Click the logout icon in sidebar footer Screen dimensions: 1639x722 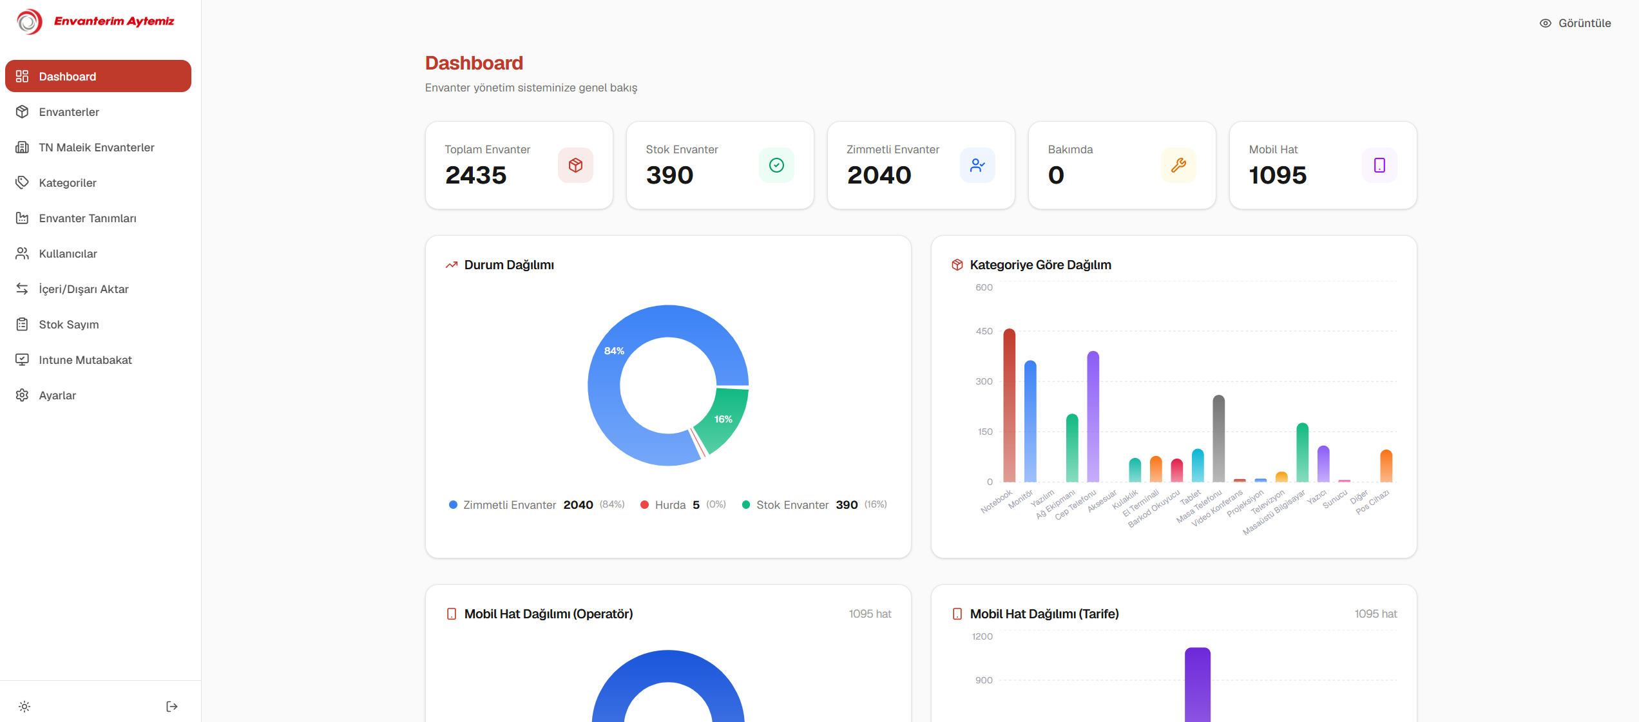(172, 707)
